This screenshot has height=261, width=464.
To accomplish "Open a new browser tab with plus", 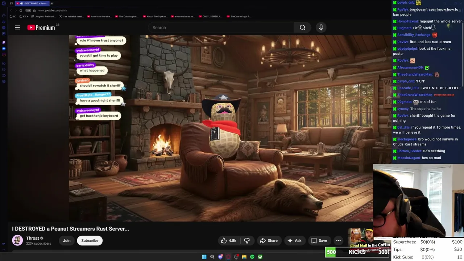I will (52, 3).
